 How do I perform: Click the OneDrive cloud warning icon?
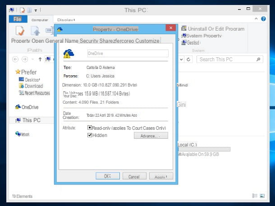pyautogui.click(x=69, y=54)
